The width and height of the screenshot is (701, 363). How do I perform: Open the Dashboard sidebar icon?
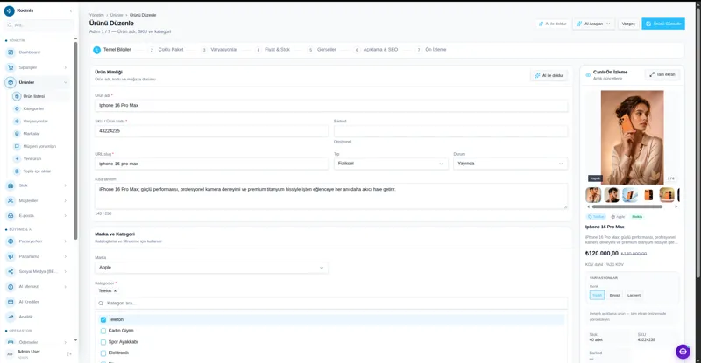click(x=11, y=52)
